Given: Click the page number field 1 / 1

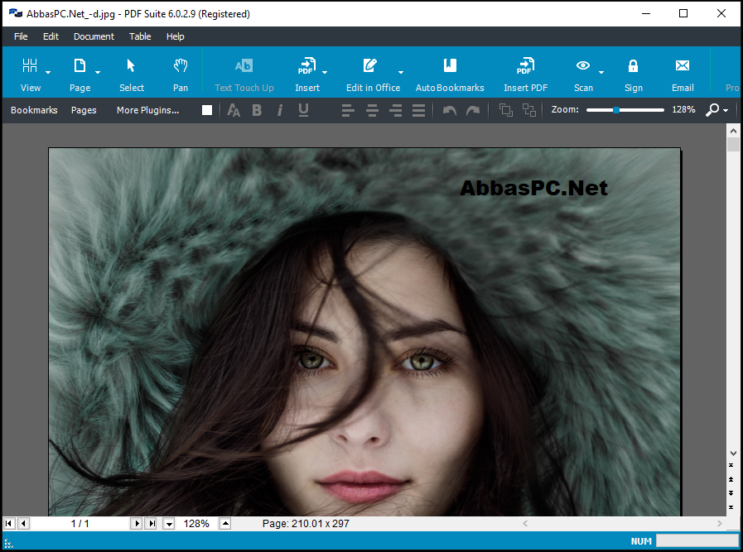Looking at the screenshot, I should coord(80,524).
